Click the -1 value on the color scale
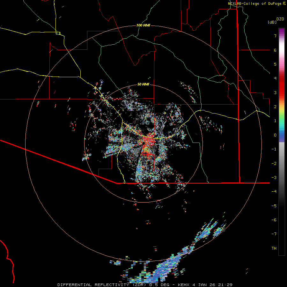Viewport: 287px width, 287px height. point(274,149)
